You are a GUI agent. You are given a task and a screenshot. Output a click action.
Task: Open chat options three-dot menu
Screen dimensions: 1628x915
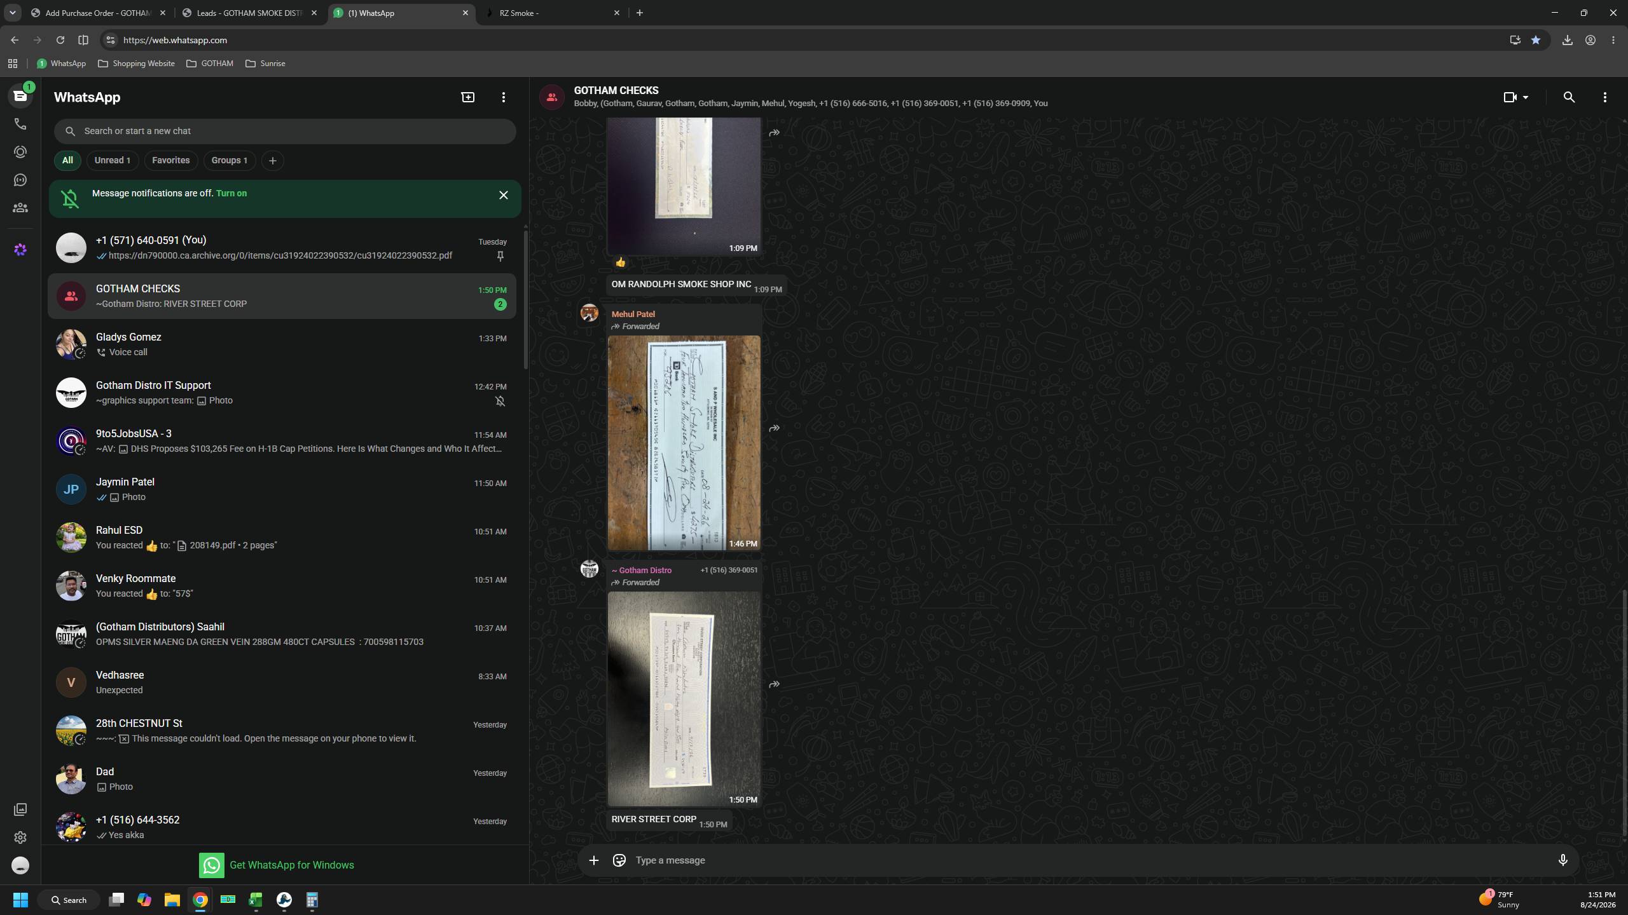tap(1604, 97)
